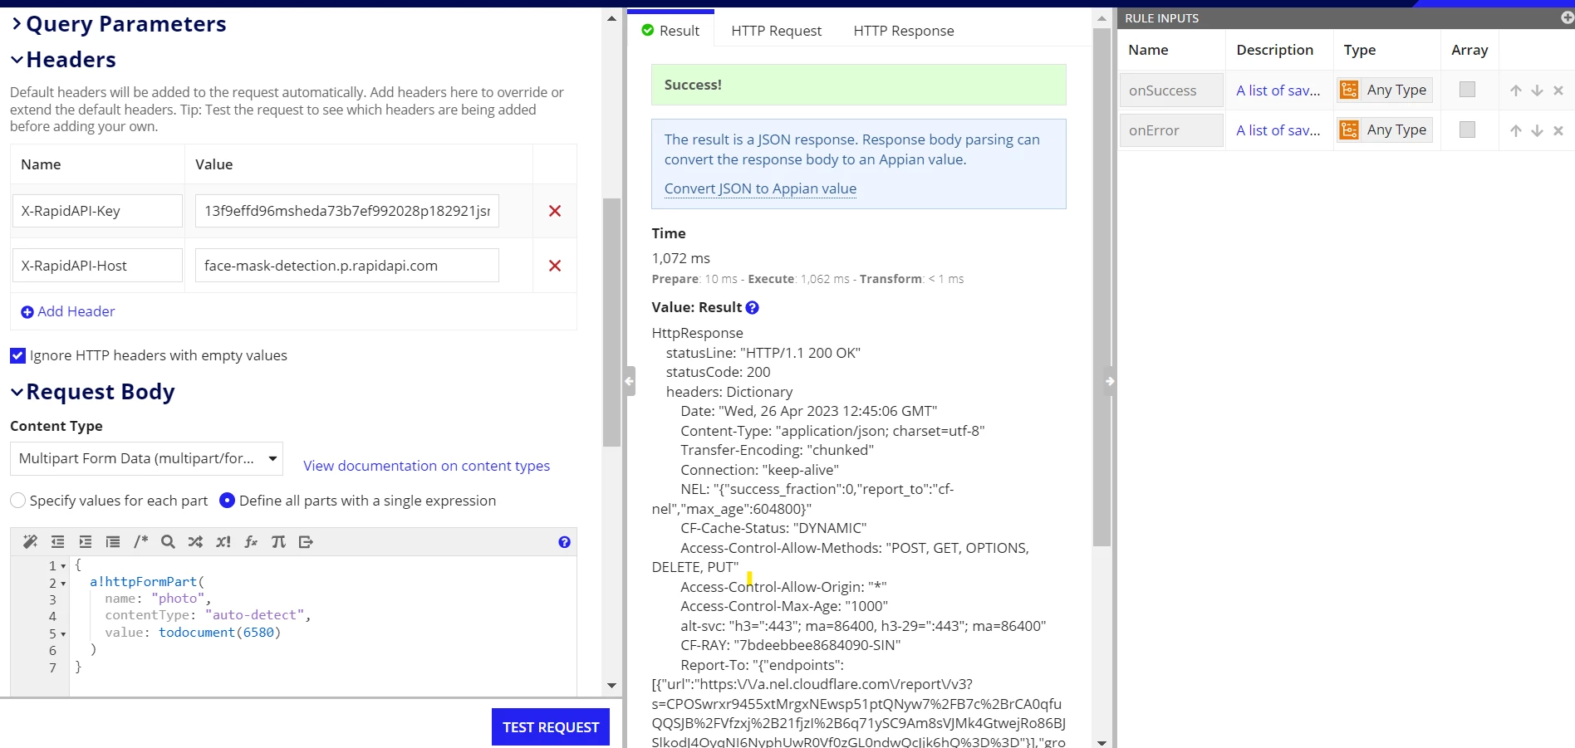Image resolution: width=1575 pixels, height=748 pixels.
Task: Click the TEST REQUEST button
Action: click(551, 727)
